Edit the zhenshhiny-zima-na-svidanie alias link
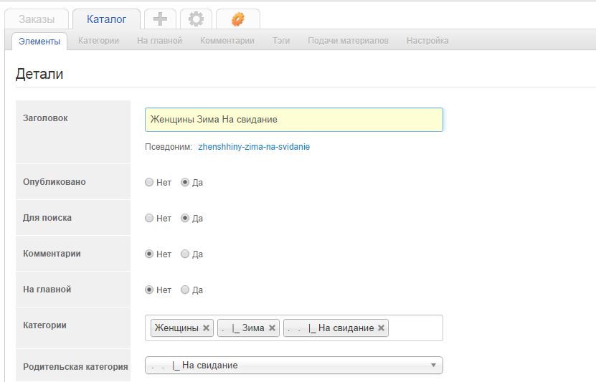 (254, 147)
